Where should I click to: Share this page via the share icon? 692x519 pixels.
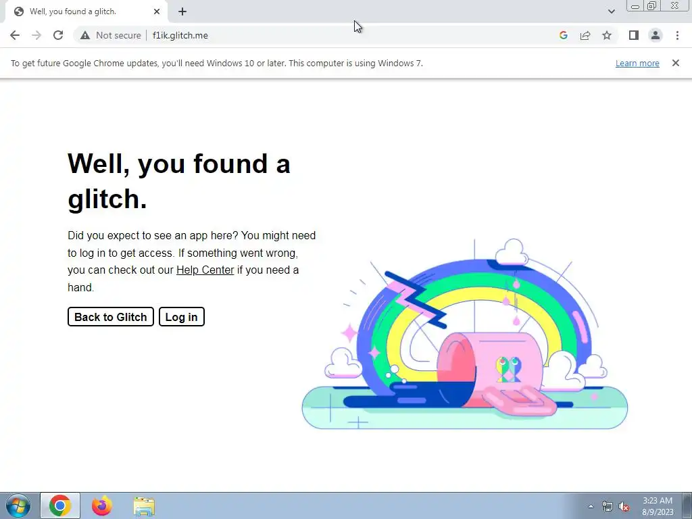pos(585,35)
